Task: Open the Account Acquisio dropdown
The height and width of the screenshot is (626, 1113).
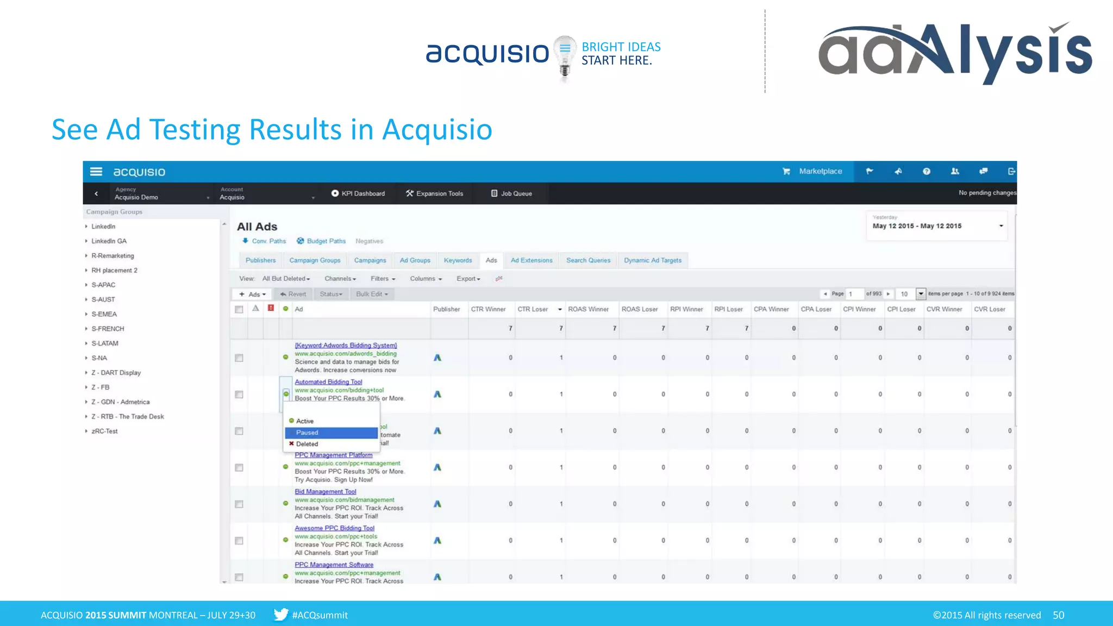Action: (x=267, y=193)
